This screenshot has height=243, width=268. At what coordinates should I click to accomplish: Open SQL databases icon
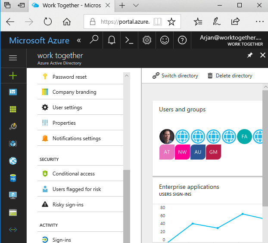pos(13,178)
